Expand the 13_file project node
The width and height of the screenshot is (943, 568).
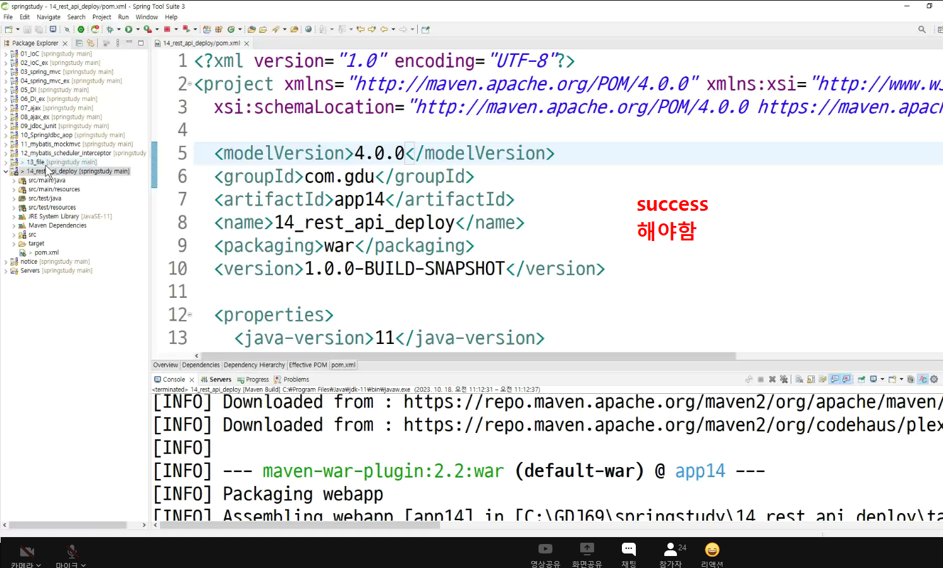tap(6, 162)
